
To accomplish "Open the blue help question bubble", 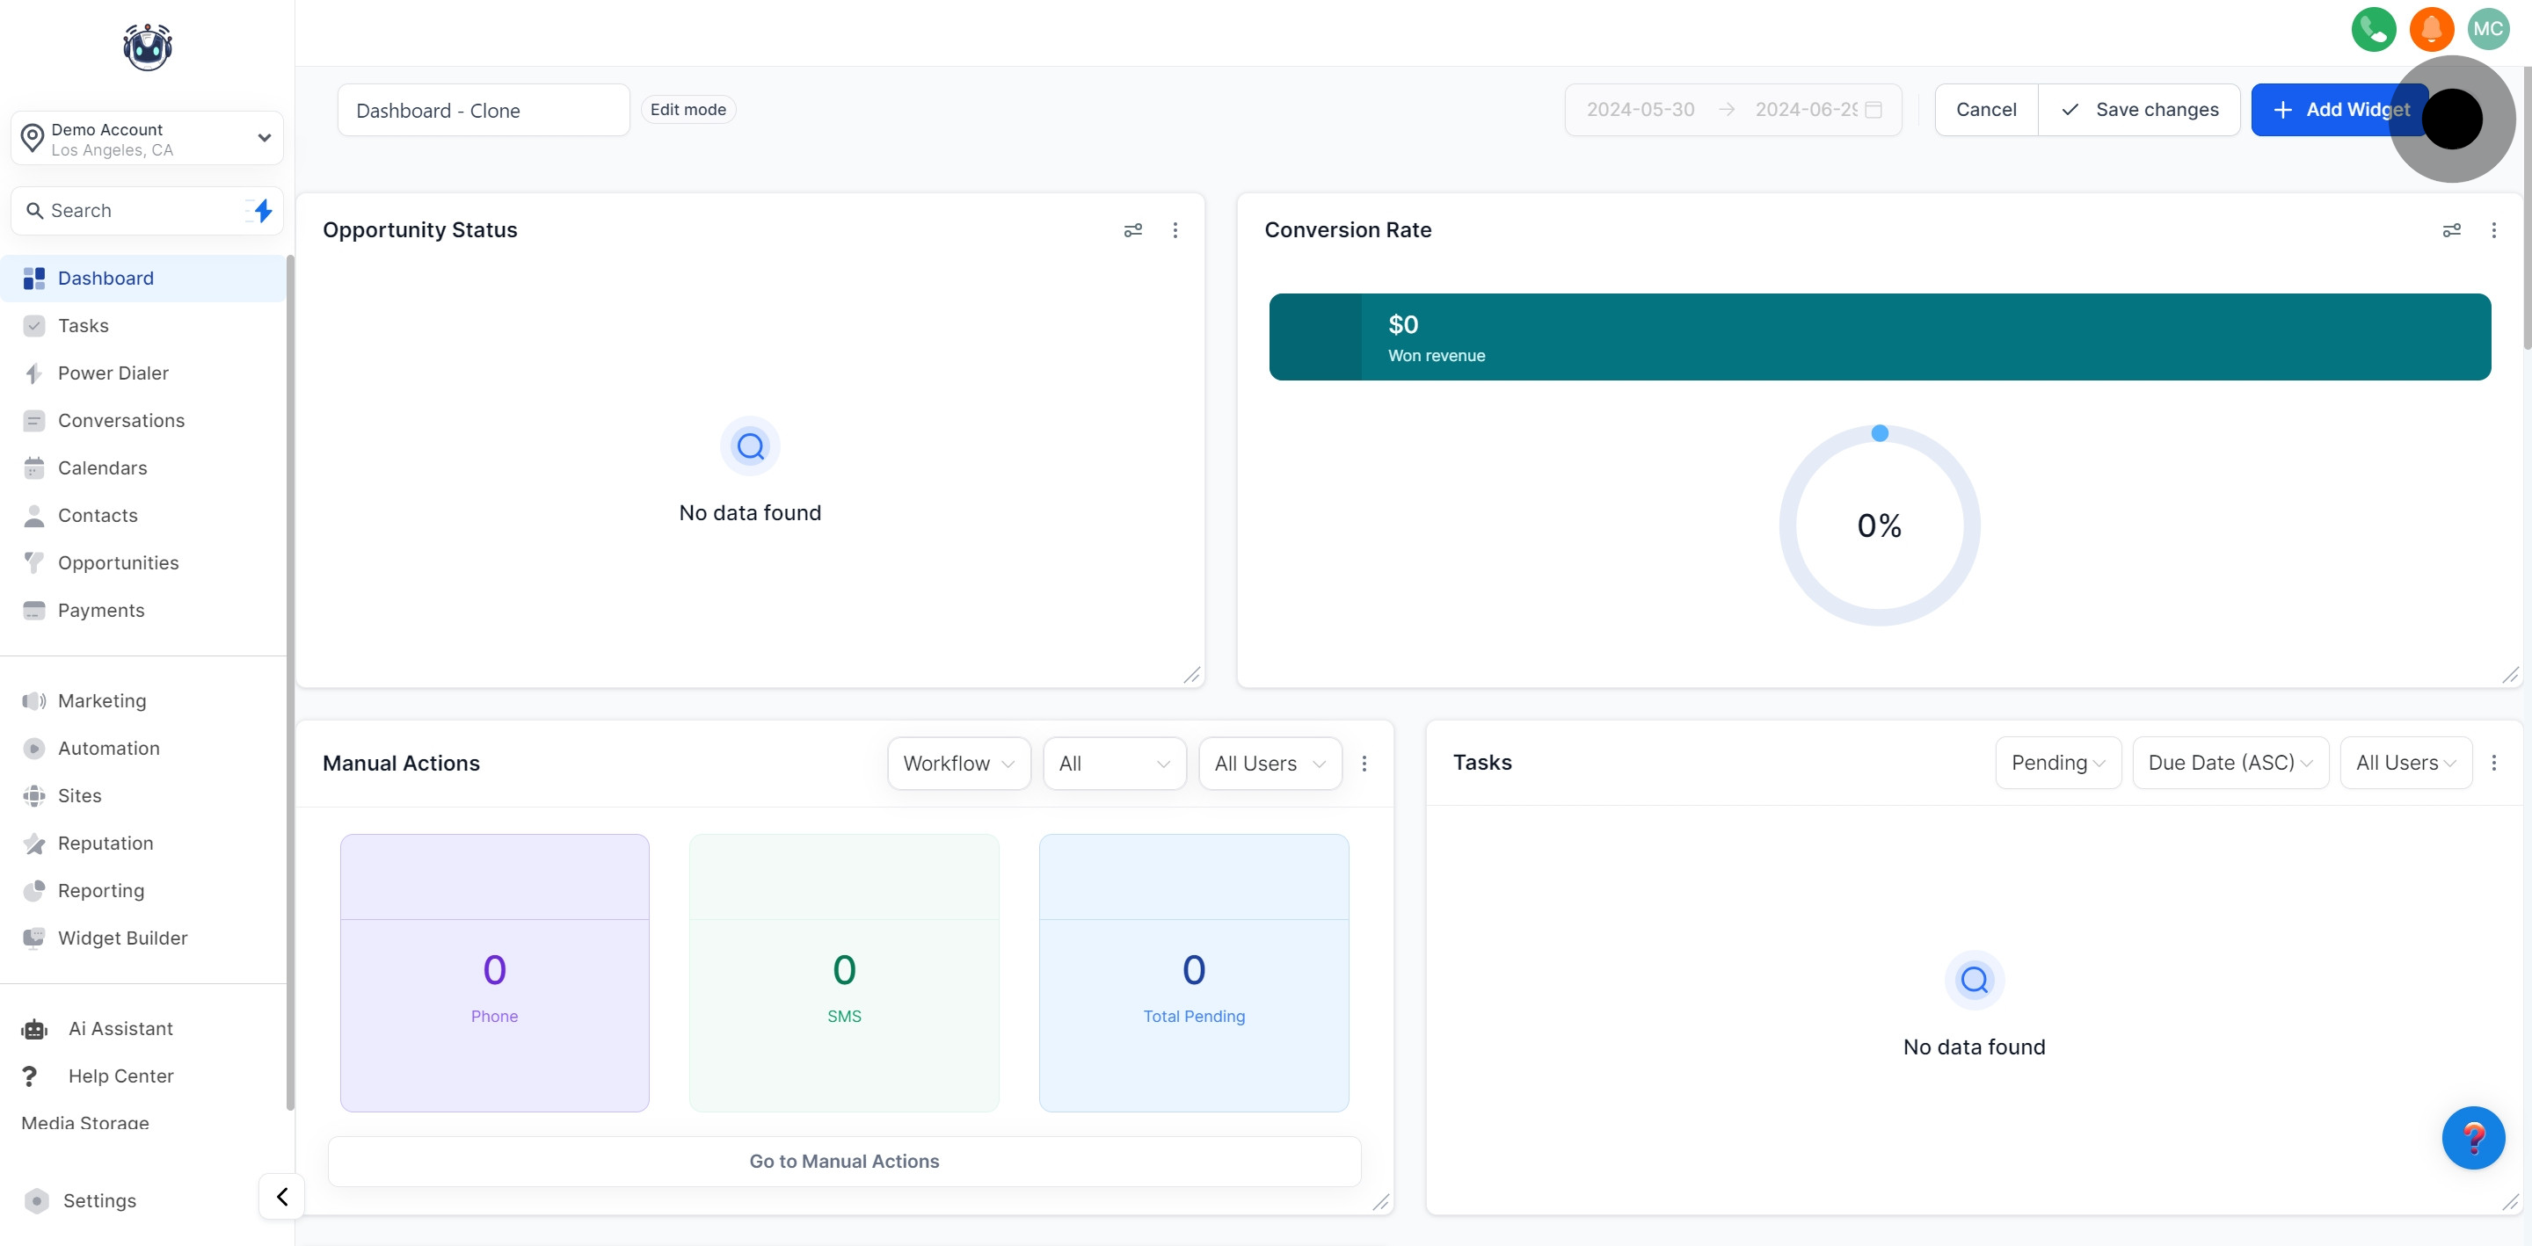I will point(2472,1137).
